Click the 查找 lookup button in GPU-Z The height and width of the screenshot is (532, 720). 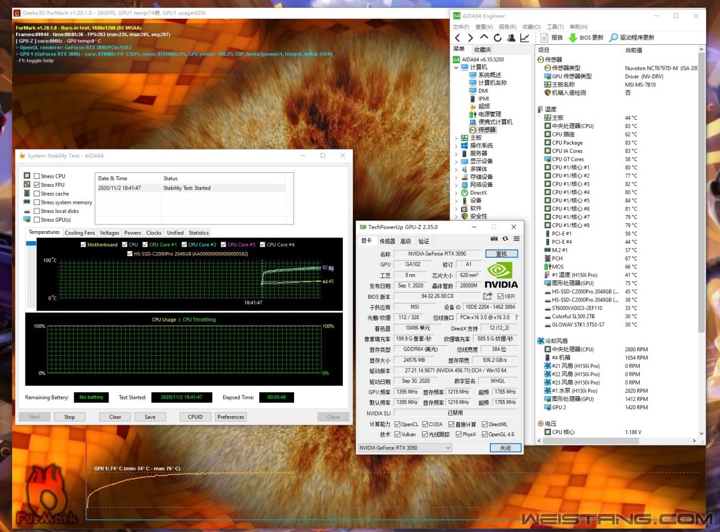pos(501,254)
